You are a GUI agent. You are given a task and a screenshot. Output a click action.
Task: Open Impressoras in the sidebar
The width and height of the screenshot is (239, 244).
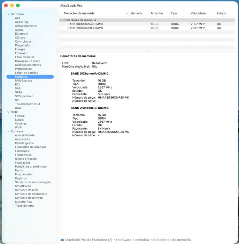23,69
